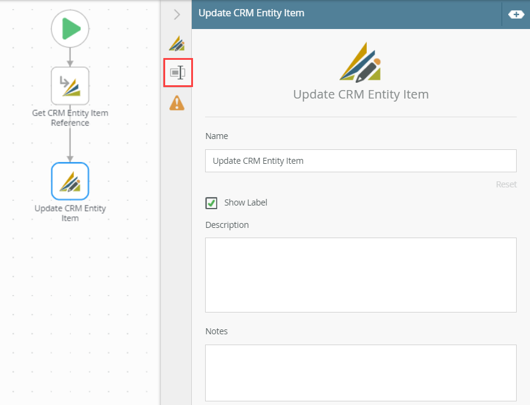Click inside the Name input field

coord(361,160)
